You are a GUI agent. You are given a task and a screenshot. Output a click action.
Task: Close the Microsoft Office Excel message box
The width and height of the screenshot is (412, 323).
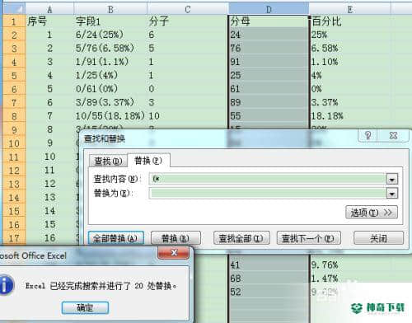coord(174,252)
